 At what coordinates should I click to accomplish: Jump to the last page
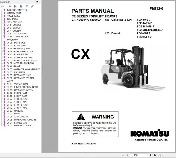pyautogui.click(x=155, y=155)
